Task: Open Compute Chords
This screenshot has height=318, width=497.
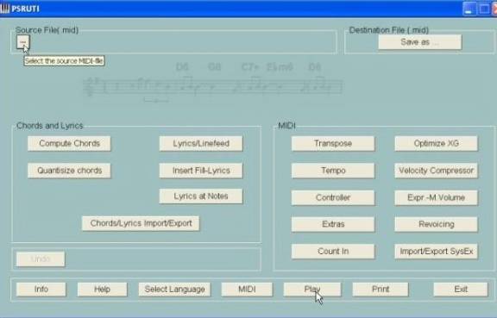Action: pos(69,143)
